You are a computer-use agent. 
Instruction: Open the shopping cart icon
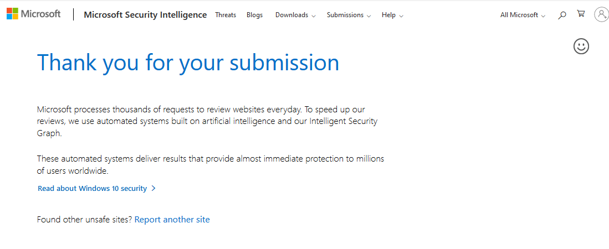point(581,14)
